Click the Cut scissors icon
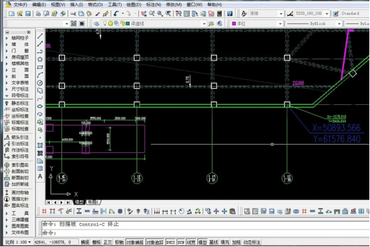The image size is (370, 247). pyautogui.click(x=73, y=13)
